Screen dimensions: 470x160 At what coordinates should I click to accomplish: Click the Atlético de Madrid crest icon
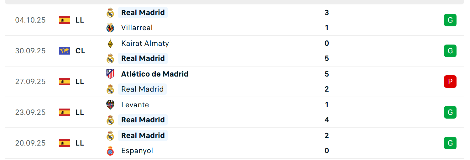(x=110, y=74)
